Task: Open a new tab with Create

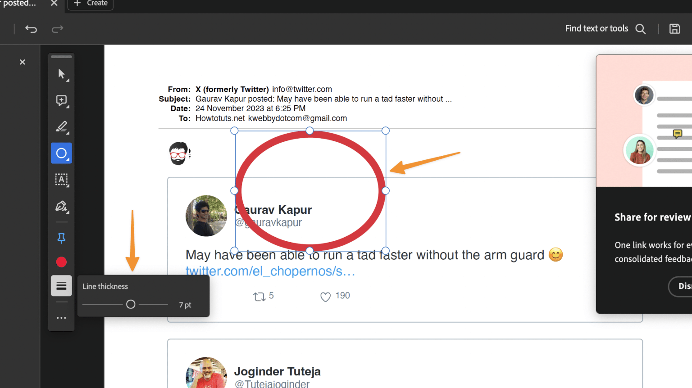Action: (x=91, y=4)
